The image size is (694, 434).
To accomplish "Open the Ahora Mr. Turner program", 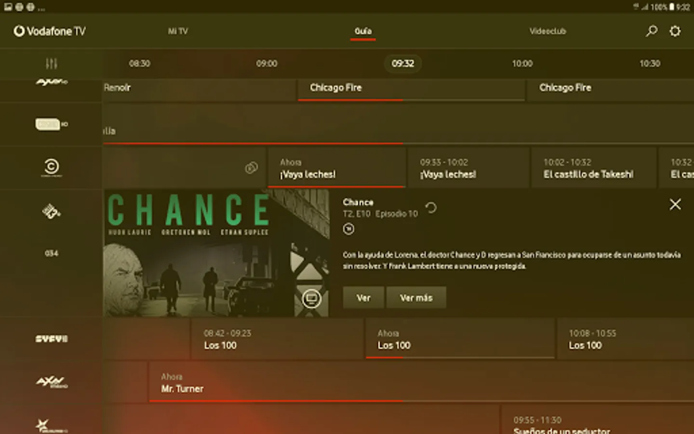I will pyautogui.click(x=422, y=382).
